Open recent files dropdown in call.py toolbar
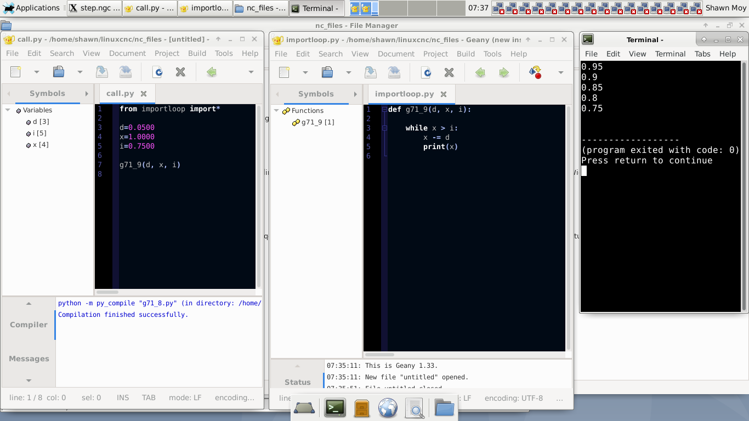The image size is (749, 421). pos(80,72)
